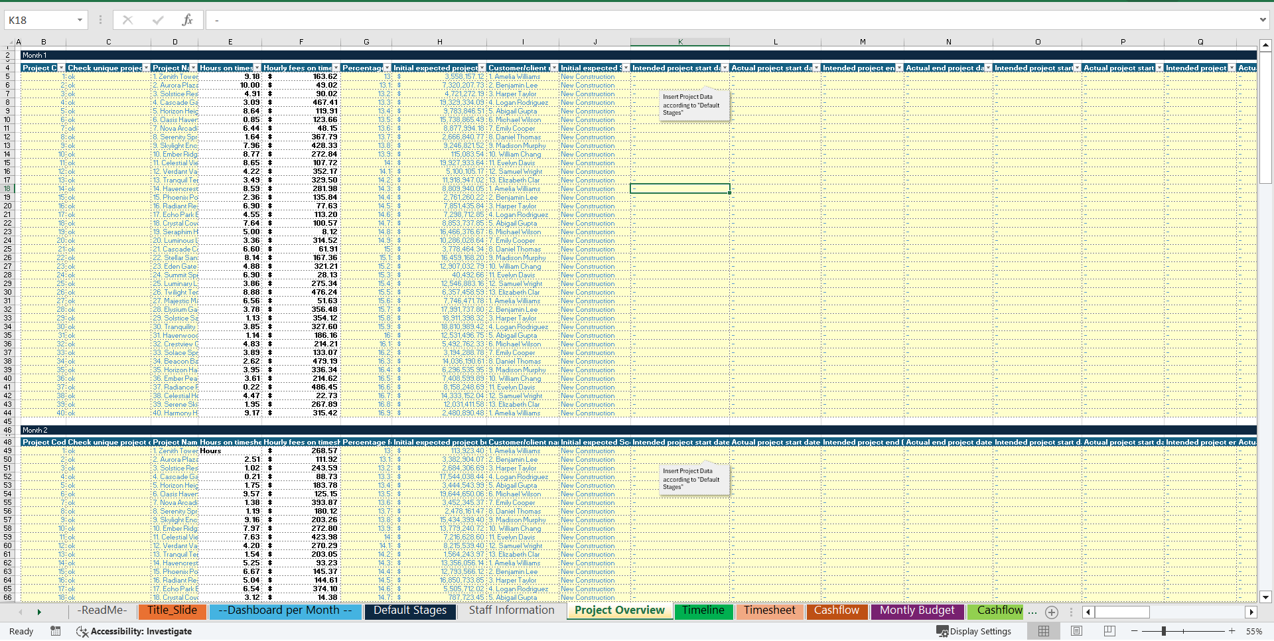Select the selected cell K18
The image size is (1274, 641).
click(x=680, y=188)
